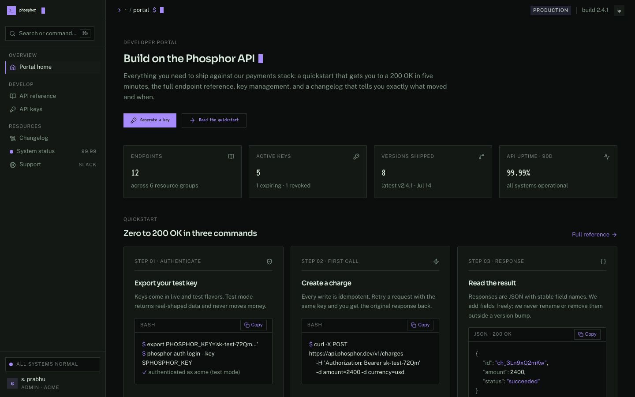Click Read the quickstart button
This screenshot has width=635, height=397.
click(x=214, y=120)
